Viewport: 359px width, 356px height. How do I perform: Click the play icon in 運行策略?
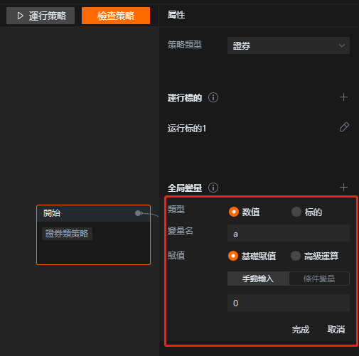coord(20,16)
